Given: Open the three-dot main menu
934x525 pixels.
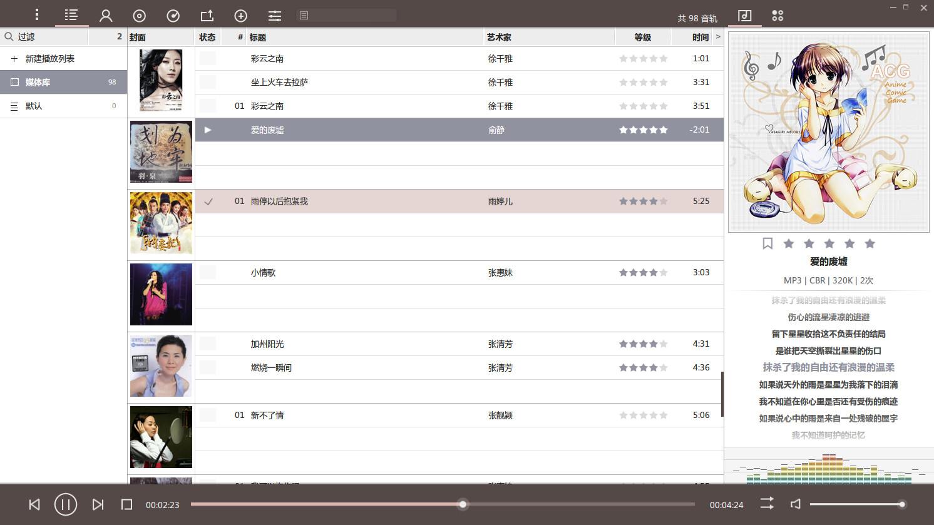Looking at the screenshot, I should click(x=37, y=14).
